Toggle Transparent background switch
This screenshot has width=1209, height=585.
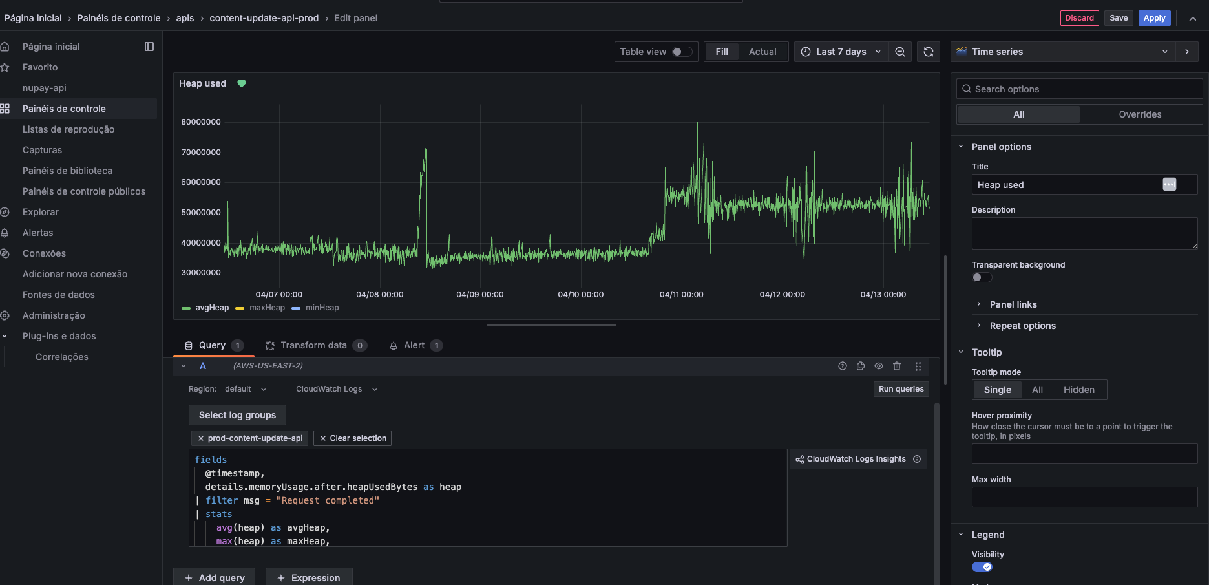[982, 277]
